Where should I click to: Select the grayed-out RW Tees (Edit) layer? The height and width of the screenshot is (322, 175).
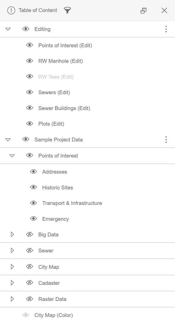(x=56, y=76)
